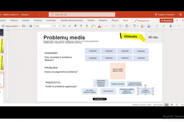The image size is (184, 122).
Task: Open the Dizainas tab
Action: coord(26,20)
